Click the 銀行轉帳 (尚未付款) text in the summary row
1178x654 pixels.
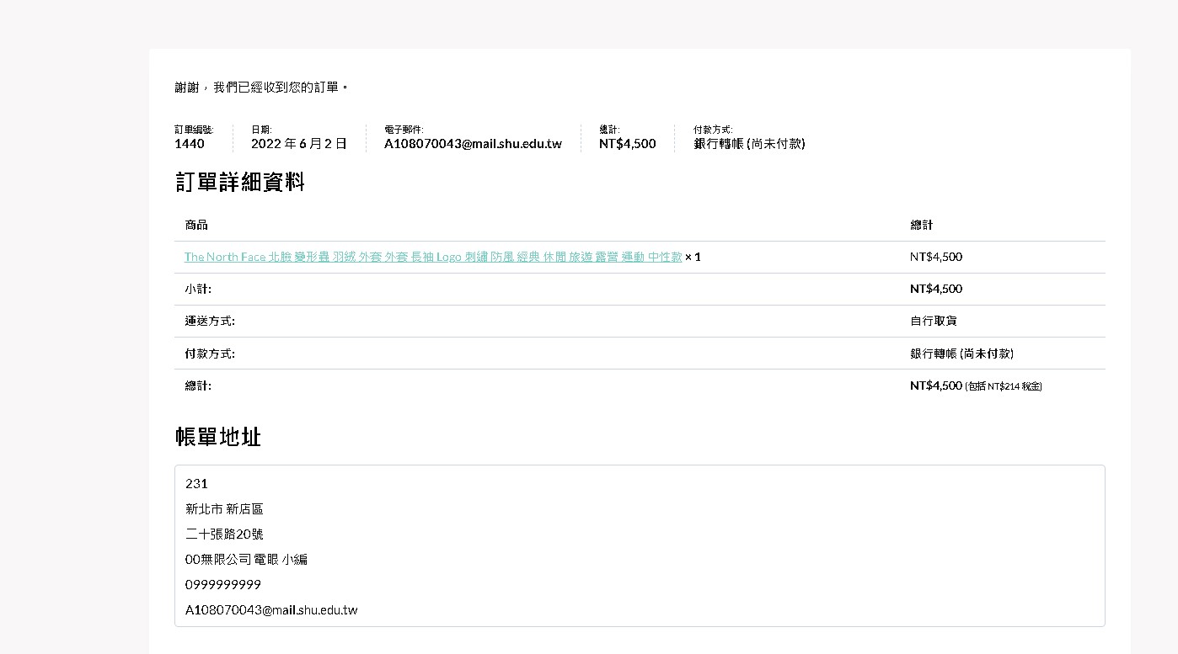coord(749,144)
